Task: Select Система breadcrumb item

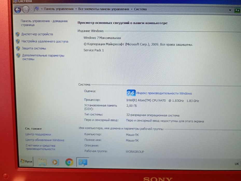Action: 140,9
